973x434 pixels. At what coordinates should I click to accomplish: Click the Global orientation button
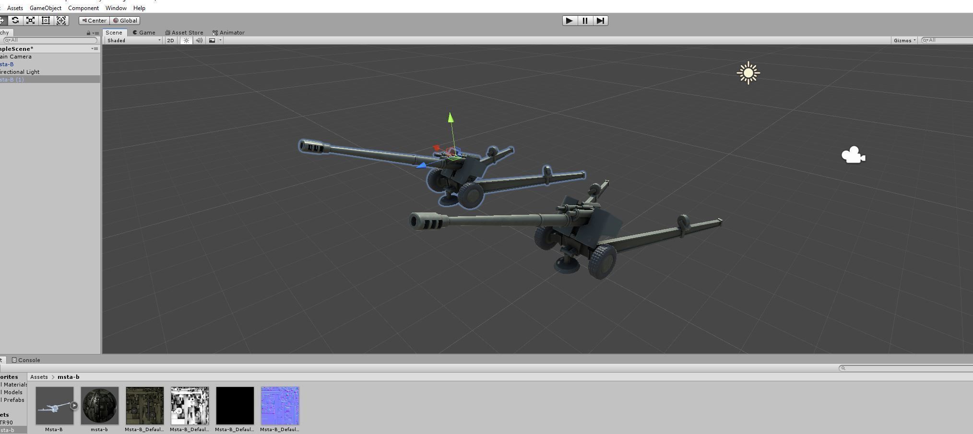(x=125, y=20)
